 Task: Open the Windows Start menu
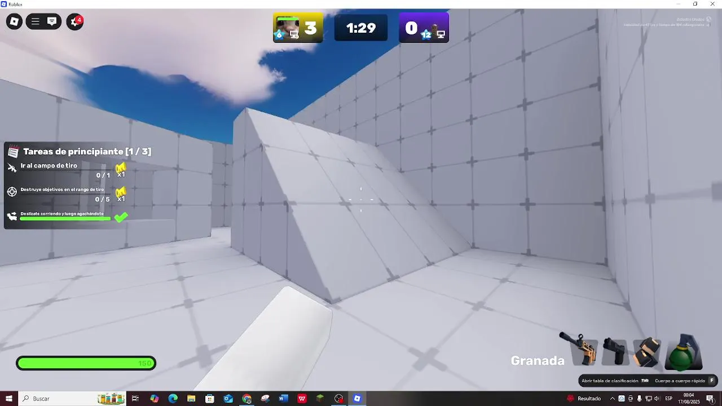pos(9,399)
